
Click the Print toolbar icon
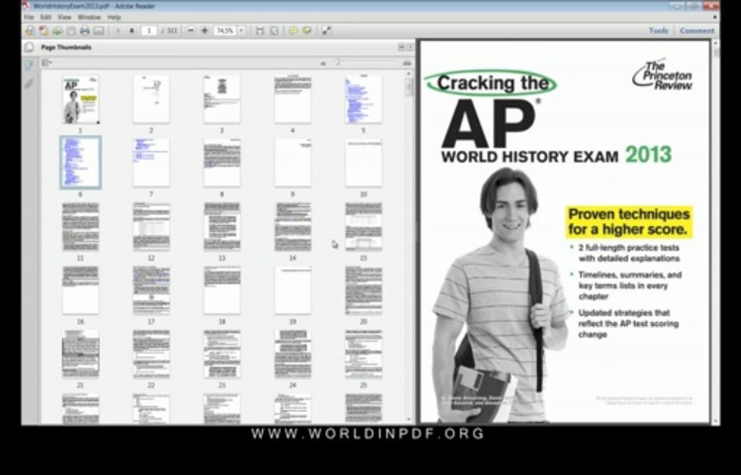point(84,31)
